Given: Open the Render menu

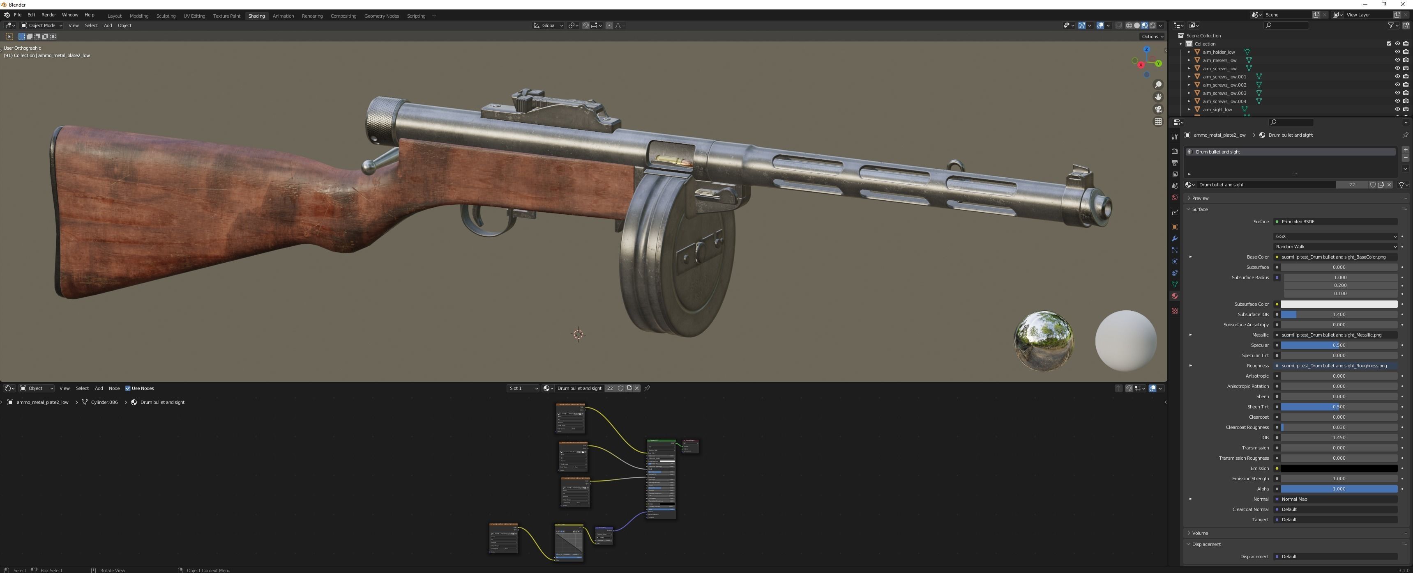Looking at the screenshot, I should 48,15.
